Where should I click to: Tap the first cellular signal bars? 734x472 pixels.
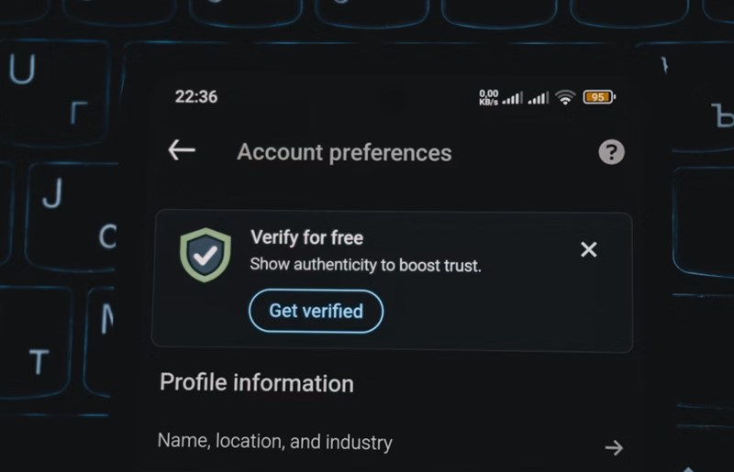coord(512,98)
